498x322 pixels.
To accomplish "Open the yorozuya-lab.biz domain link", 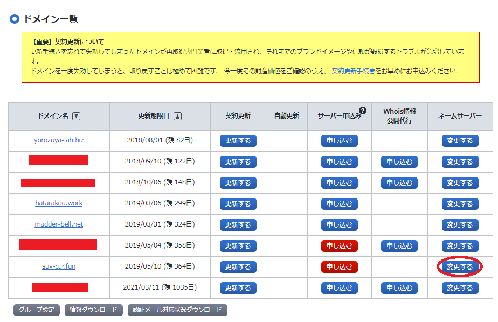I will [59, 140].
